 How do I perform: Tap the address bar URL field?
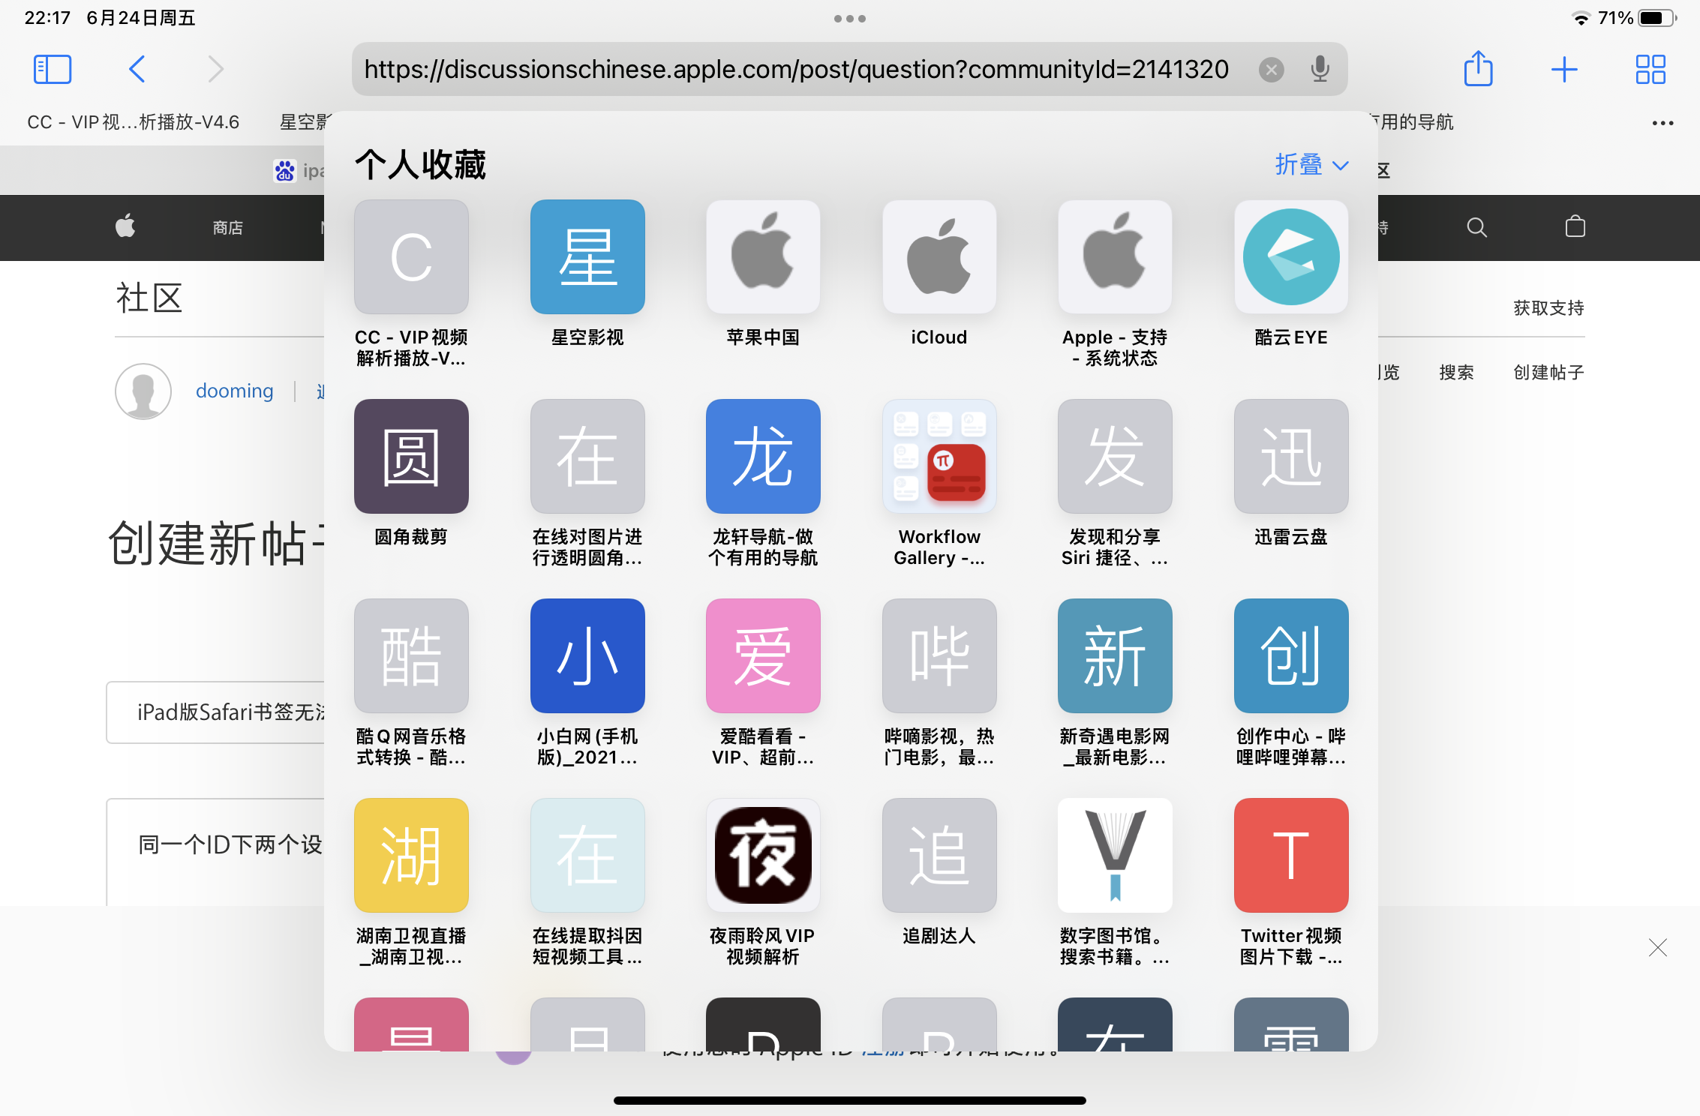(795, 69)
